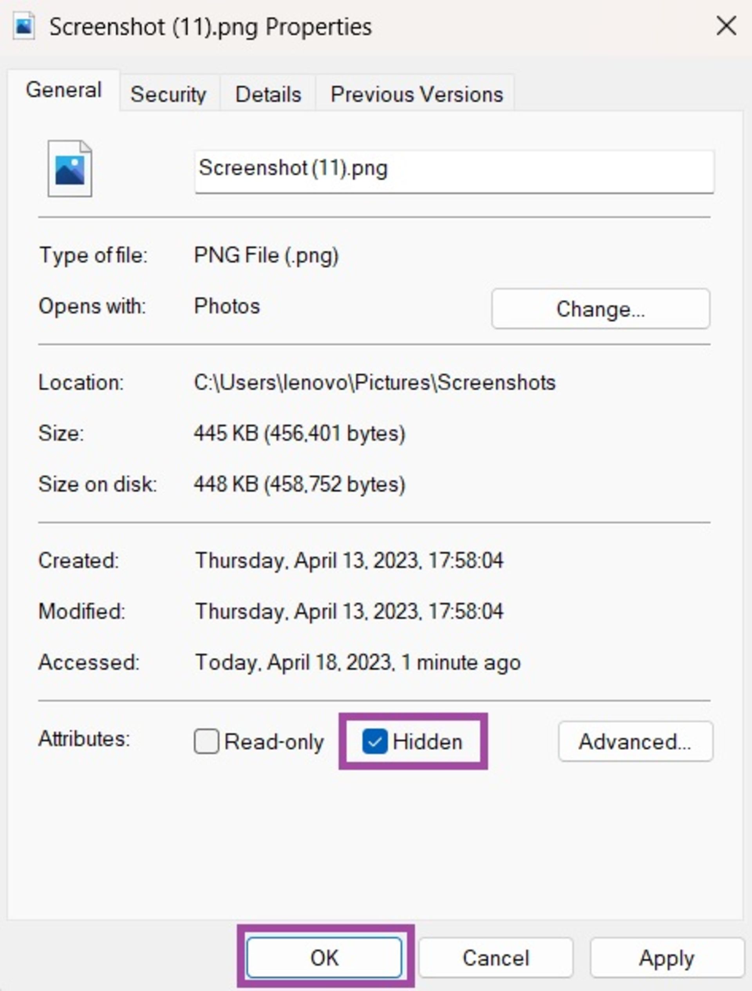752x991 pixels.
Task: Click the Photos opens-with value
Action: pos(227,306)
